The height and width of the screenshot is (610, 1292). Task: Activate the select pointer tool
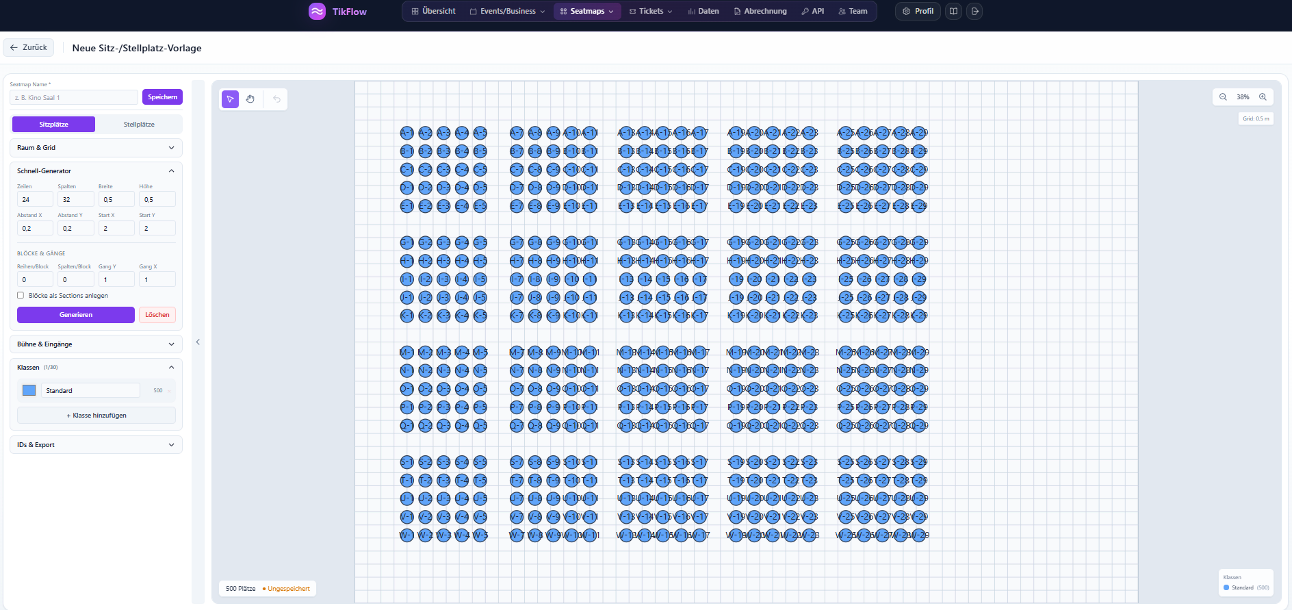coord(231,99)
